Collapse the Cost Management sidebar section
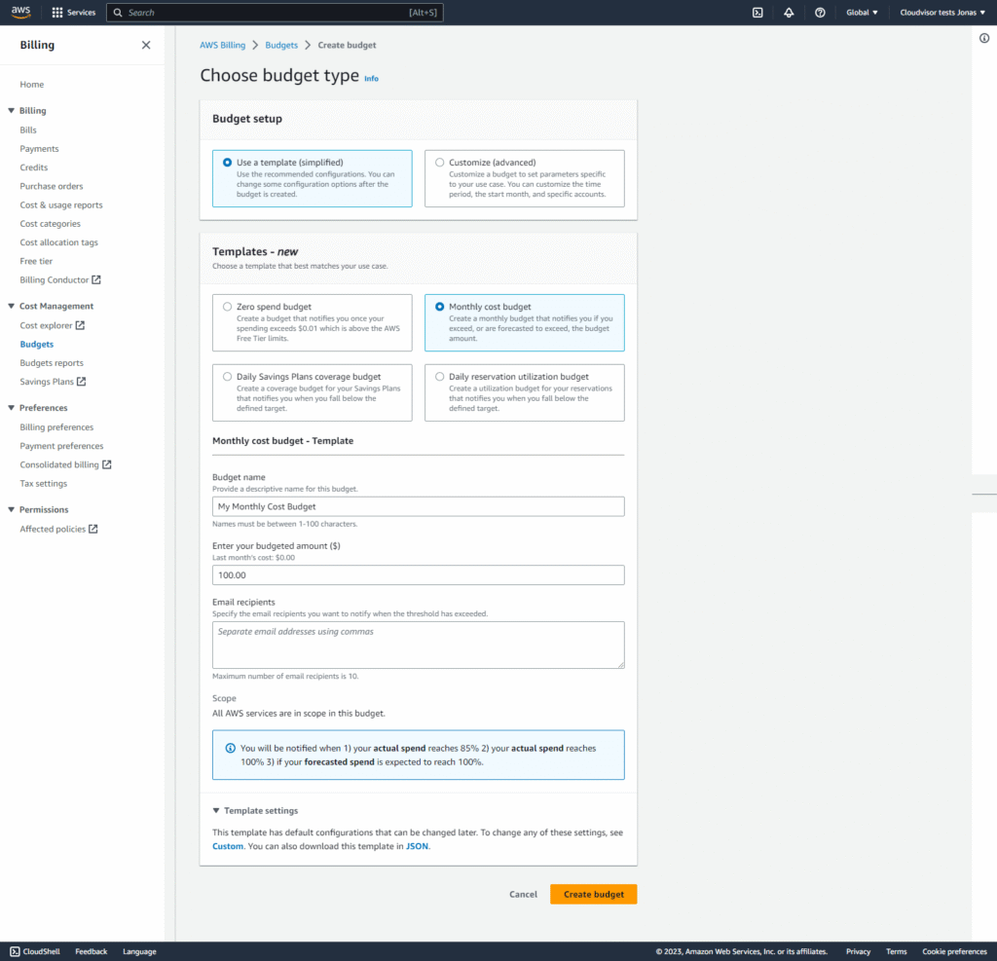Viewport: 997px width, 961px height. pyautogui.click(x=11, y=306)
